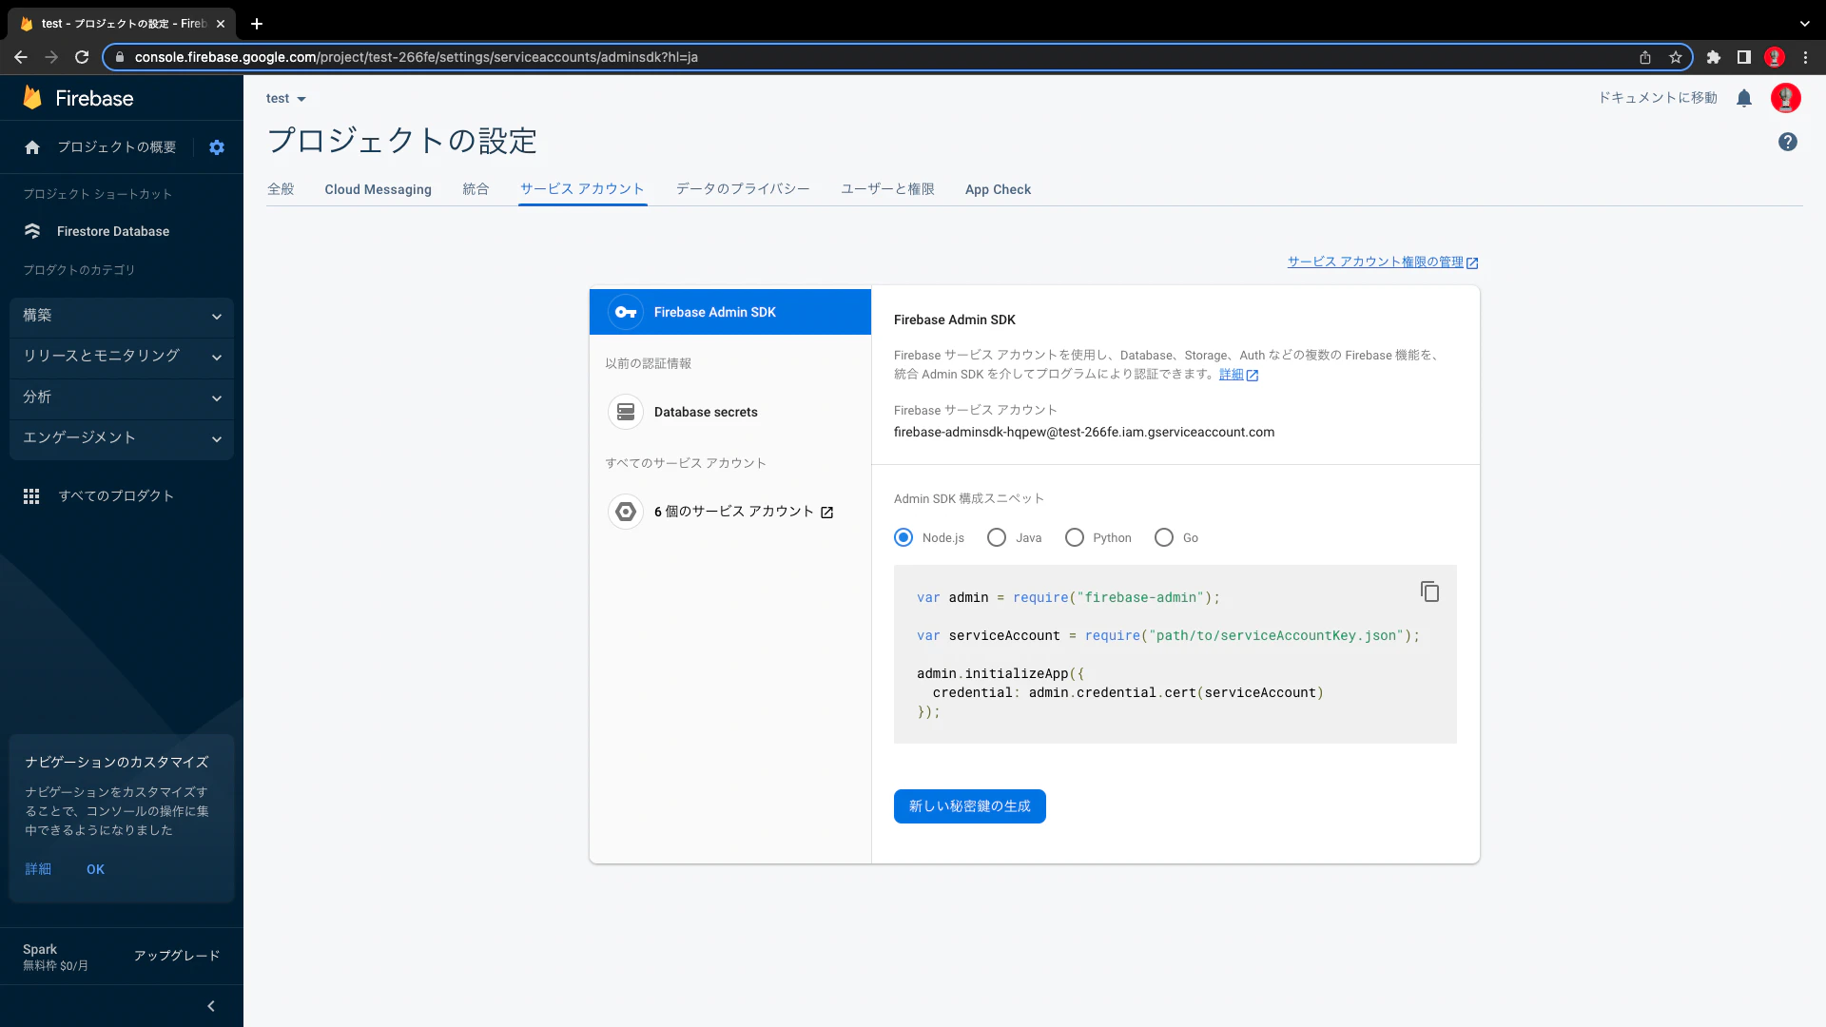View site info lock icon

pos(119,57)
